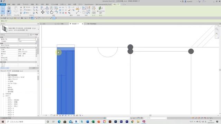Viewport: 221px width, 124px height.
Task: Select Mirror - Draw Axis tool
Action: (x=56, y=8)
